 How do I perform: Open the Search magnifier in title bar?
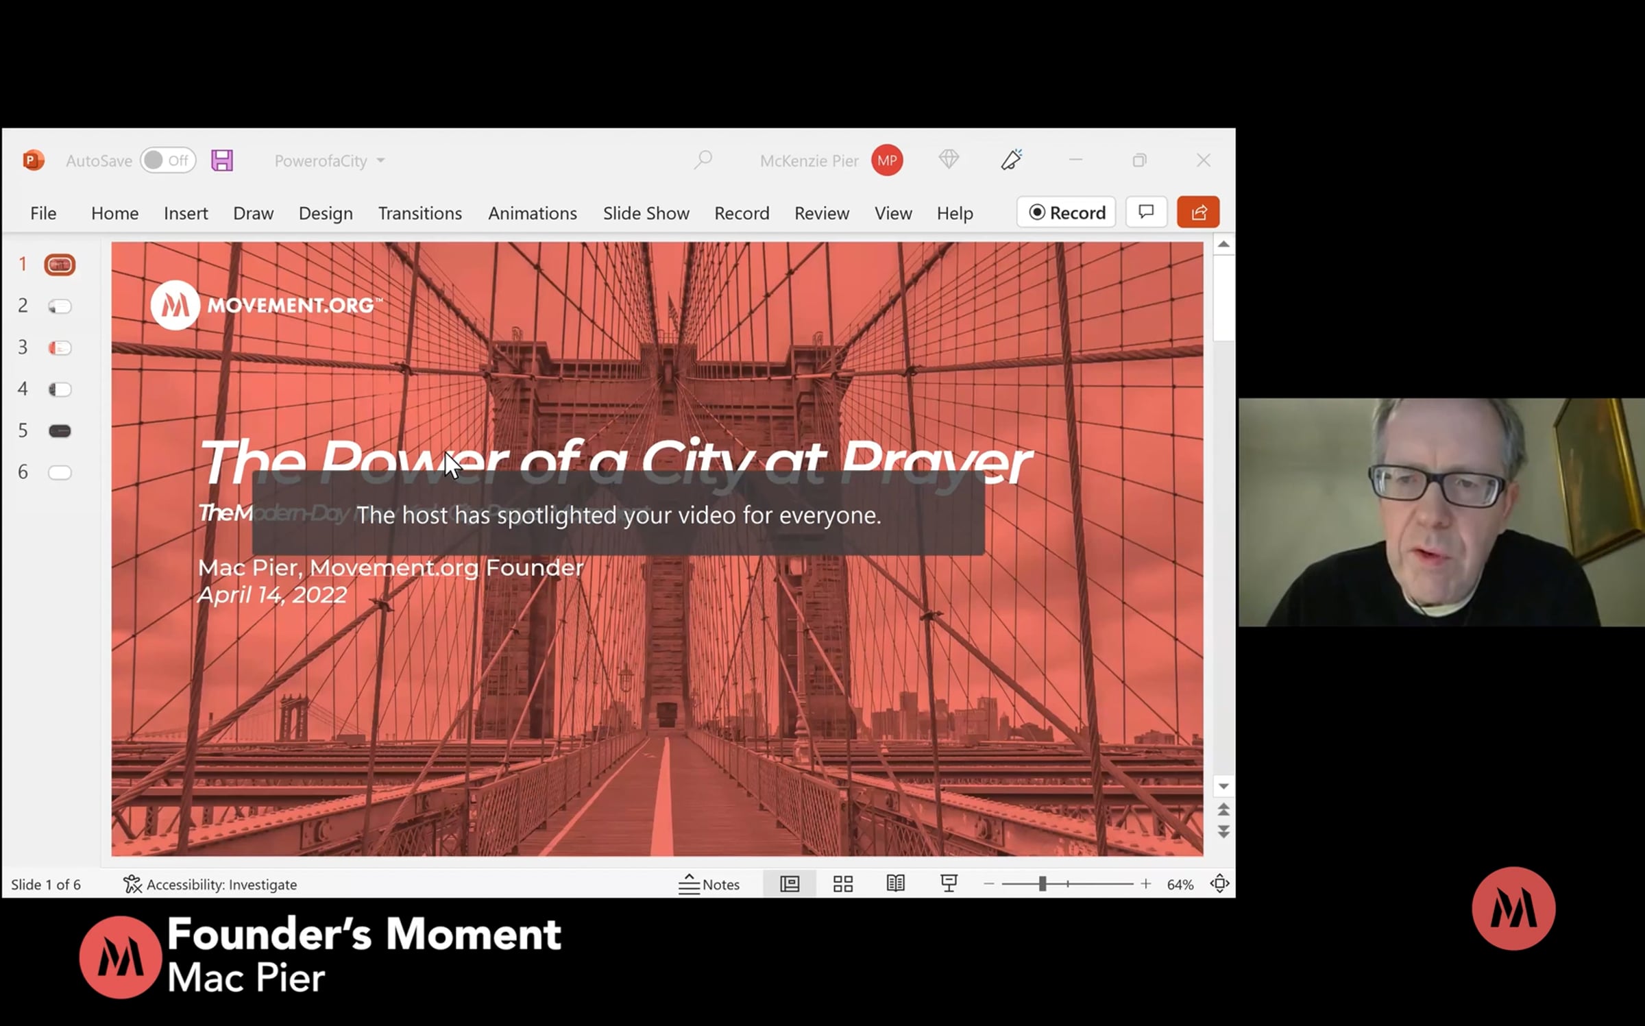[703, 160]
